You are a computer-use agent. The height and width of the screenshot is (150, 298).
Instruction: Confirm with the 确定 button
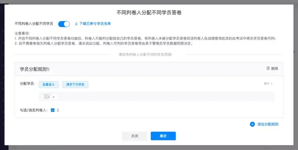point(163,136)
